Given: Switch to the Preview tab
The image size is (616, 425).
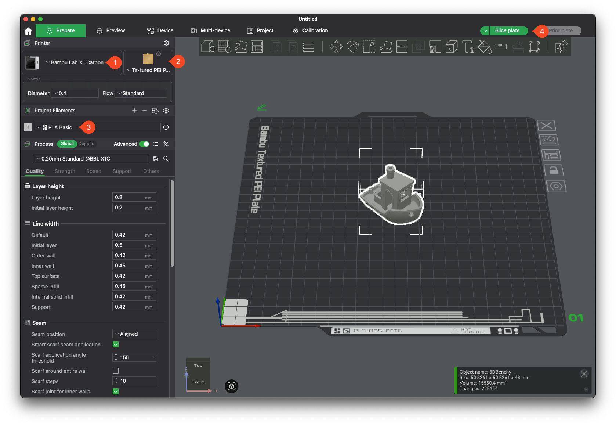Looking at the screenshot, I should point(110,30).
